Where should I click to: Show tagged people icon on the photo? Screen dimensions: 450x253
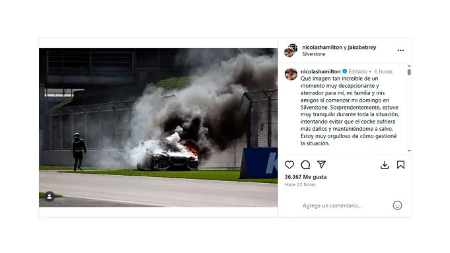point(50,196)
